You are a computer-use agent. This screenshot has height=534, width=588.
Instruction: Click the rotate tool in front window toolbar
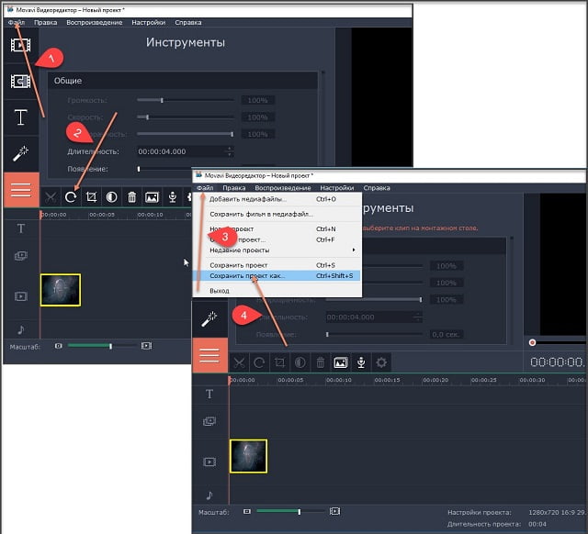pos(259,362)
